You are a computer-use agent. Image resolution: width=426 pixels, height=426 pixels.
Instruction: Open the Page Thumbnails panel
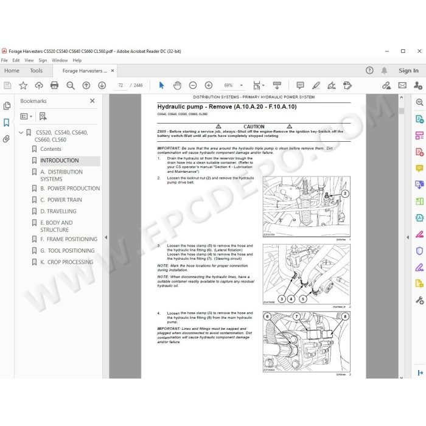(7, 106)
